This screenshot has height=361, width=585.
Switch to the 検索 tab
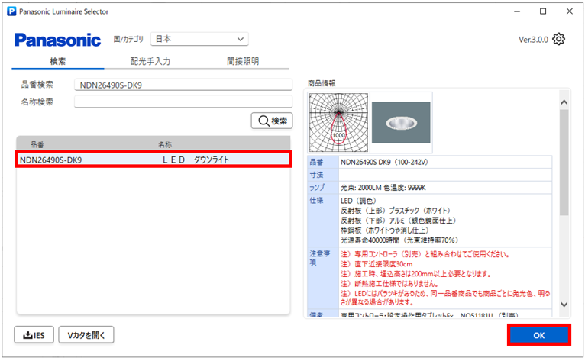tap(58, 61)
